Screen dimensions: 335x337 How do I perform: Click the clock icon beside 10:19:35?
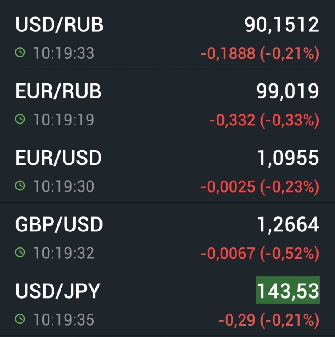[x=20, y=319]
